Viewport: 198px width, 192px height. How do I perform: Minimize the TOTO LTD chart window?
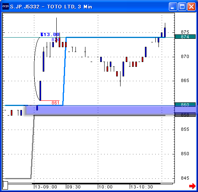tap(173, 6)
